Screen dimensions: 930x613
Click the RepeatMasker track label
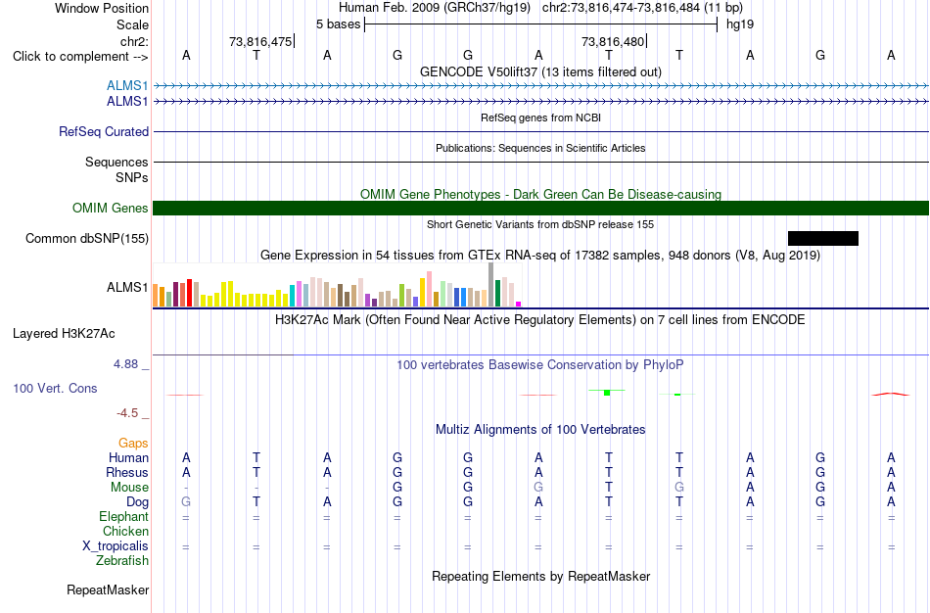coord(108,589)
